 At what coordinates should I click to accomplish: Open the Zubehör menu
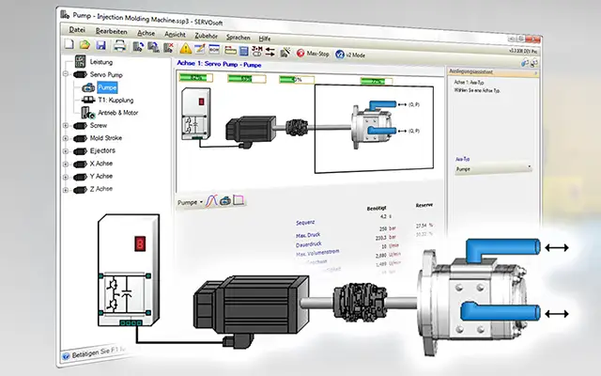coord(207,36)
